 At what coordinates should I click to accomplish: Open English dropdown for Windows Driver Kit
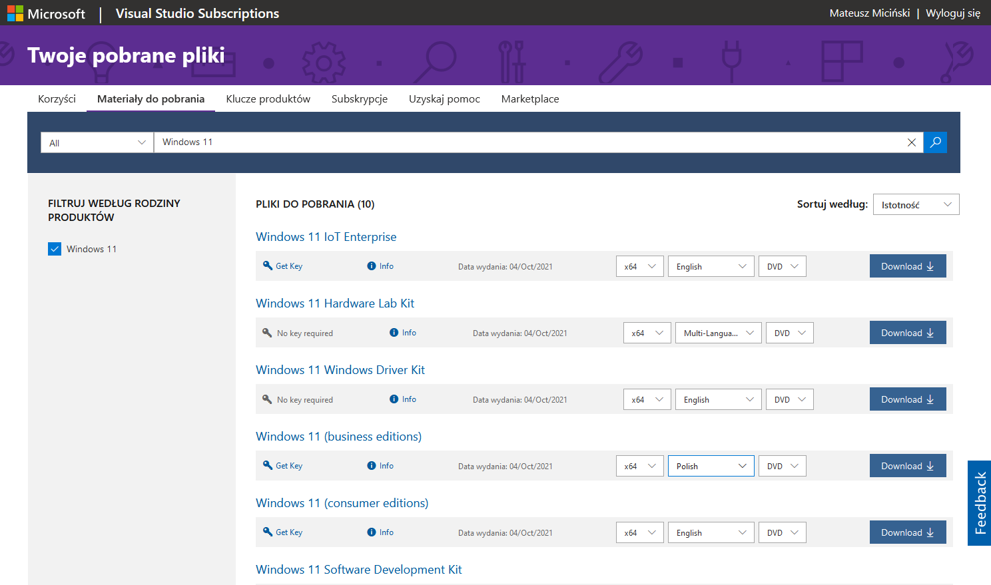coord(719,399)
